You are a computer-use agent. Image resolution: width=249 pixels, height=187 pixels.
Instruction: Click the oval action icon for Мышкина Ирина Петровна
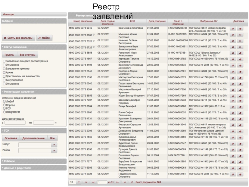pyautogui.click(x=240, y=35)
